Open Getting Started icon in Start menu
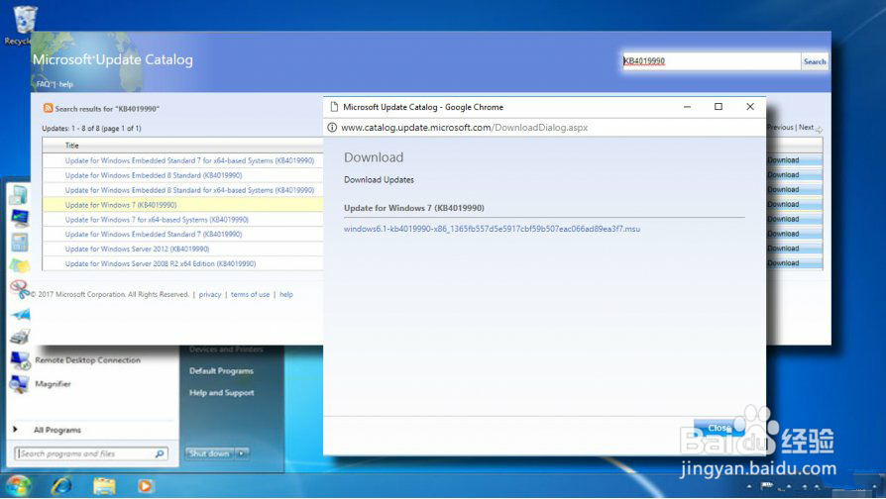 click(18, 195)
